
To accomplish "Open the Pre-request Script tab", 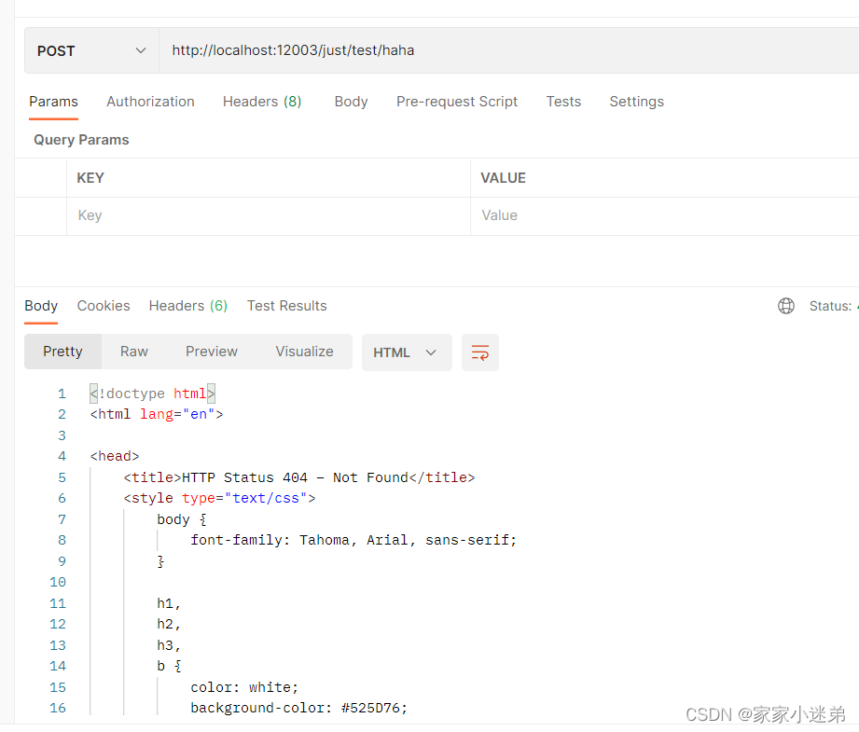I will 457,102.
